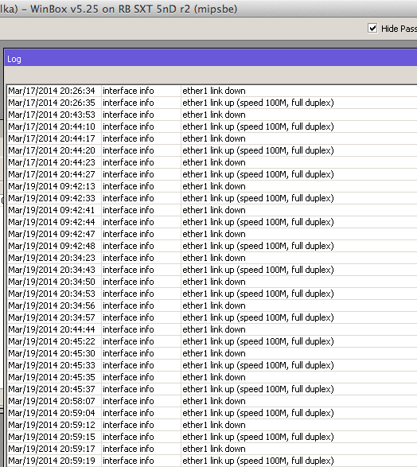The height and width of the screenshot is (467, 417).
Task: Select log entry Mar/19/2014 20:34:56
Action: (x=212, y=305)
